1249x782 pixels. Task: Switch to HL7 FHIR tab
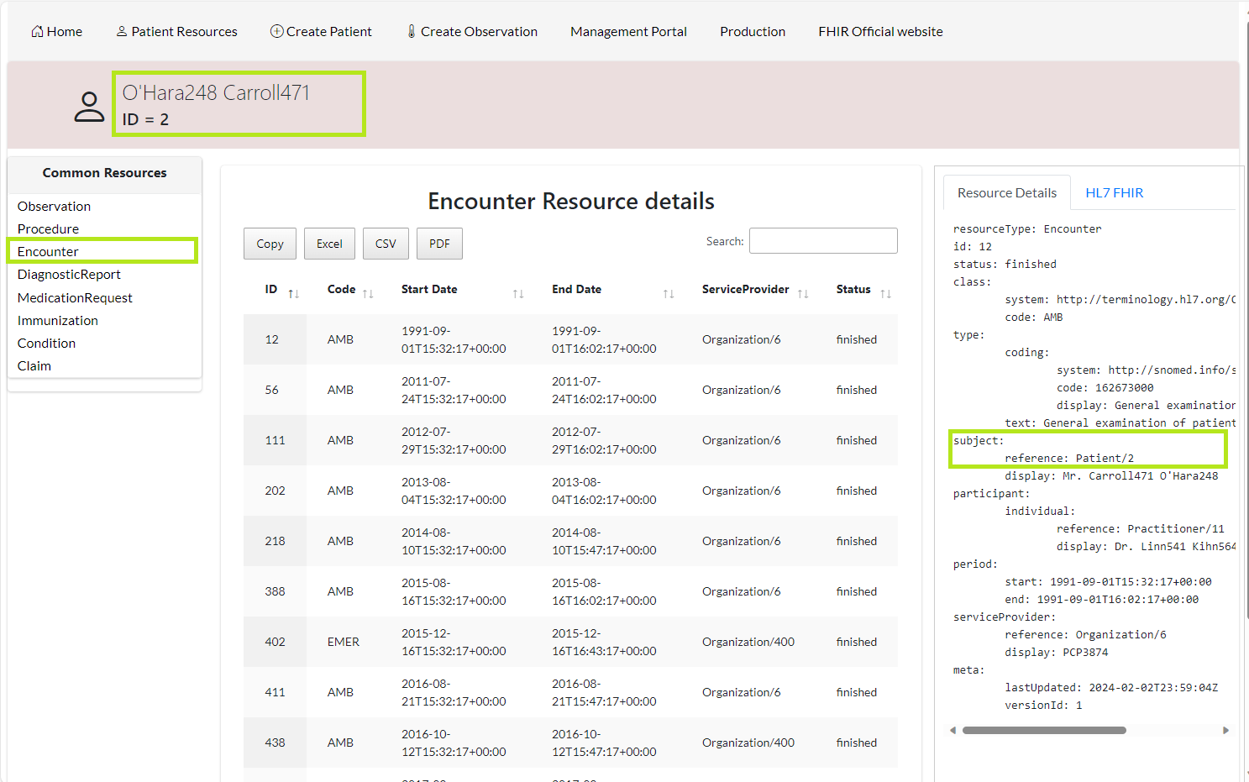(1114, 192)
